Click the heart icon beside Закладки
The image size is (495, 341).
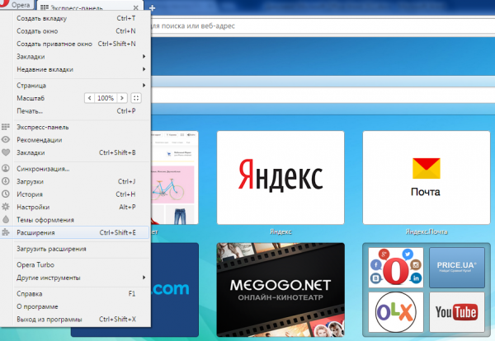tap(6, 152)
